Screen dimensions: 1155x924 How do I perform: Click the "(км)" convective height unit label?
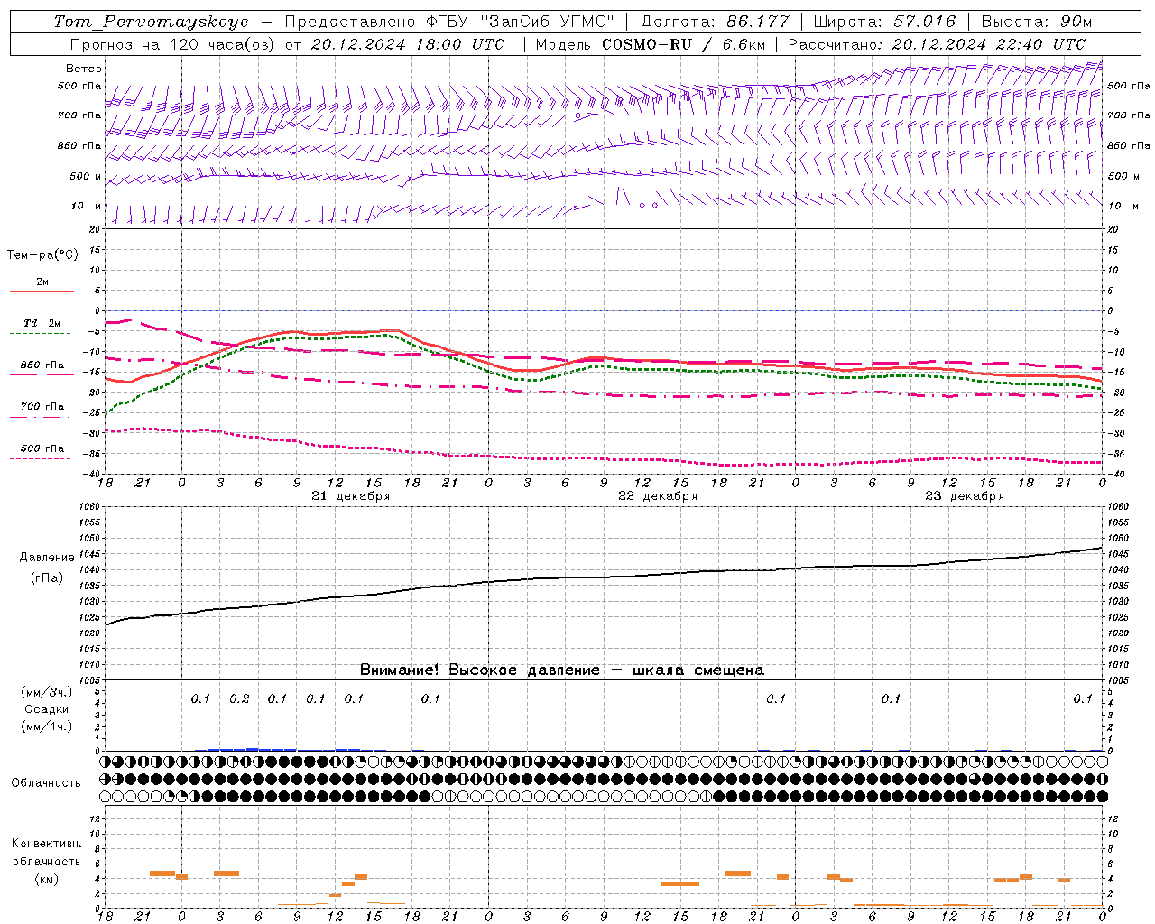(47, 879)
